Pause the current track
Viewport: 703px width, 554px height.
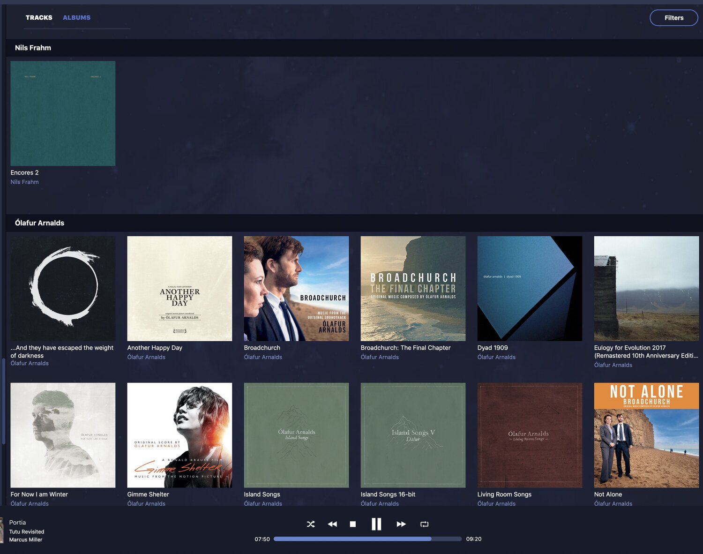[x=376, y=524]
